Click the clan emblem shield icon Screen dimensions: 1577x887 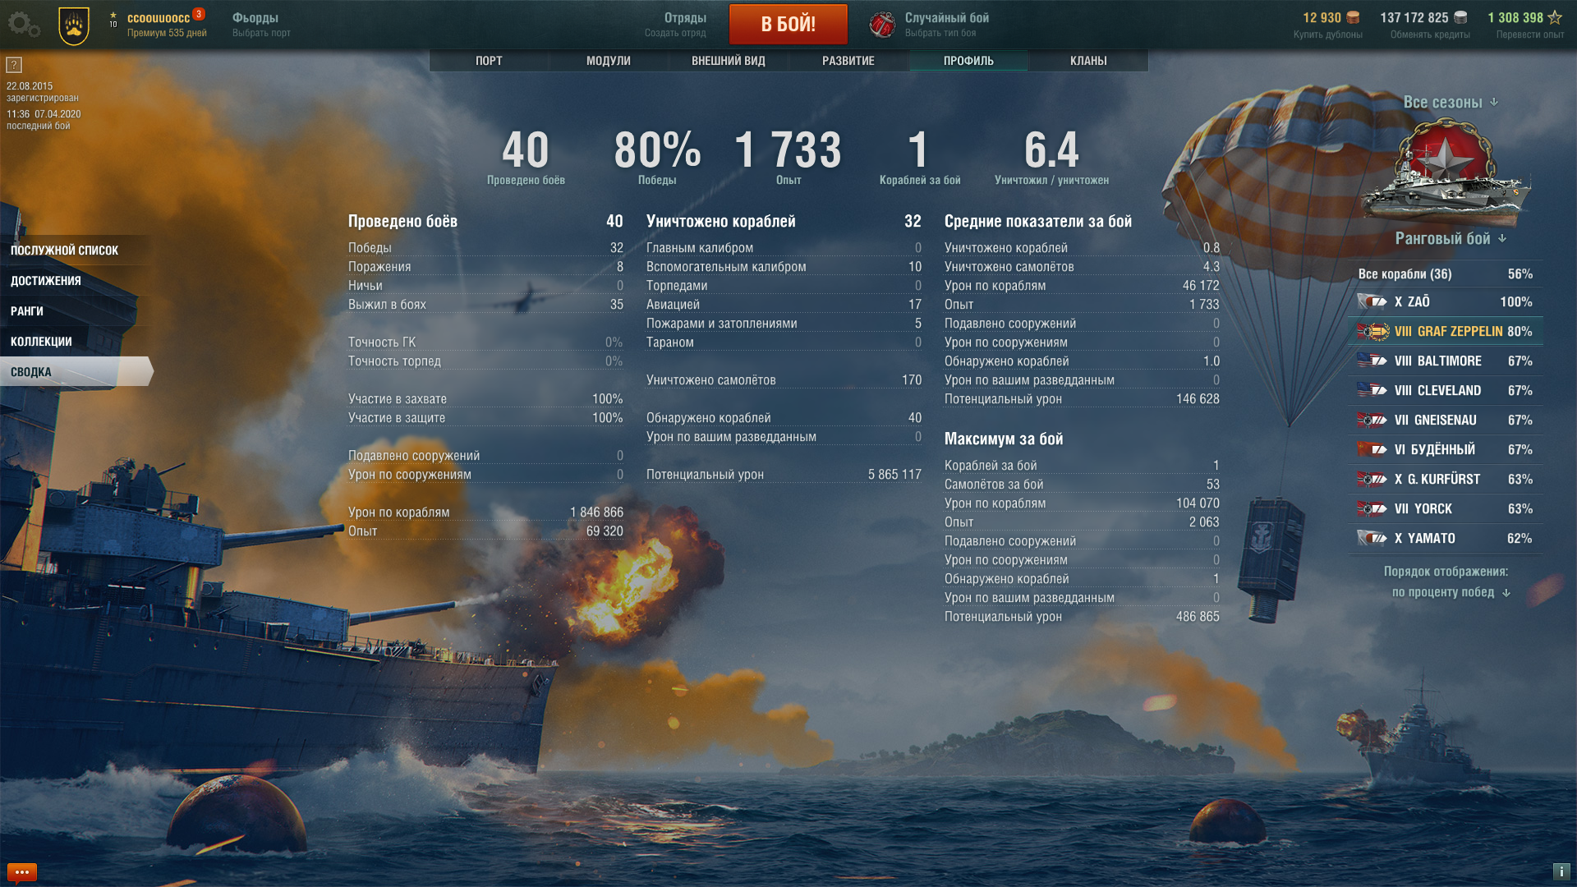click(74, 25)
